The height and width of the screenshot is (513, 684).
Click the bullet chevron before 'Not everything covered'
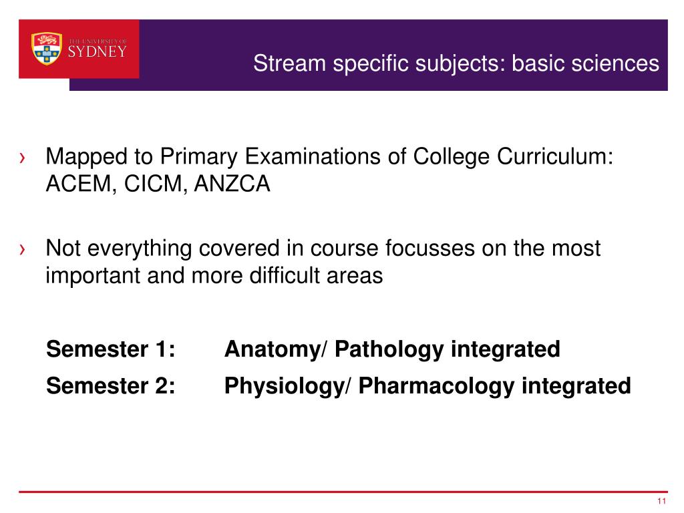tap(23, 250)
